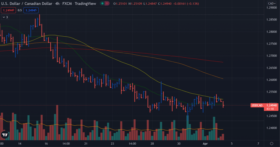Click the 1.27000 price axis label
280x147 pixels.
click(x=272, y=56)
